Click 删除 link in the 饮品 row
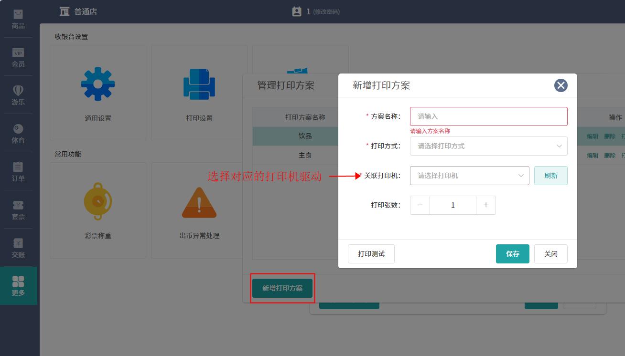Image resolution: width=625 pixels, height=356 pixels. tap(610, 136)
